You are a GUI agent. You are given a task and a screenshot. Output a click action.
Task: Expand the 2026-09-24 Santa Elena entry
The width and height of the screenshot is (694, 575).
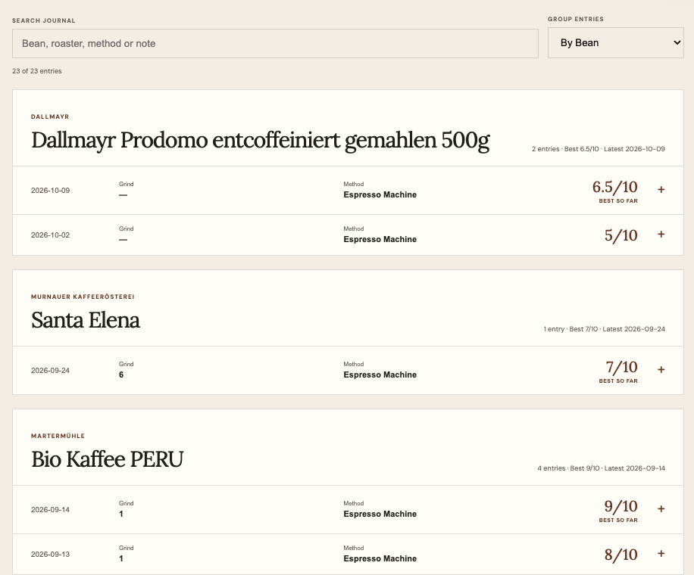point(661,369)
